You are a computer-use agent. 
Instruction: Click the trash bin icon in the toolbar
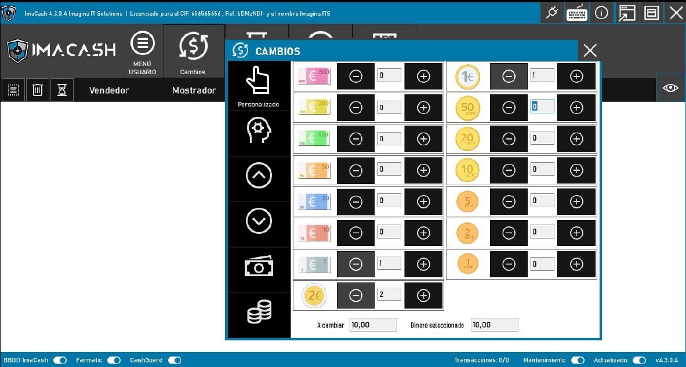37,90
